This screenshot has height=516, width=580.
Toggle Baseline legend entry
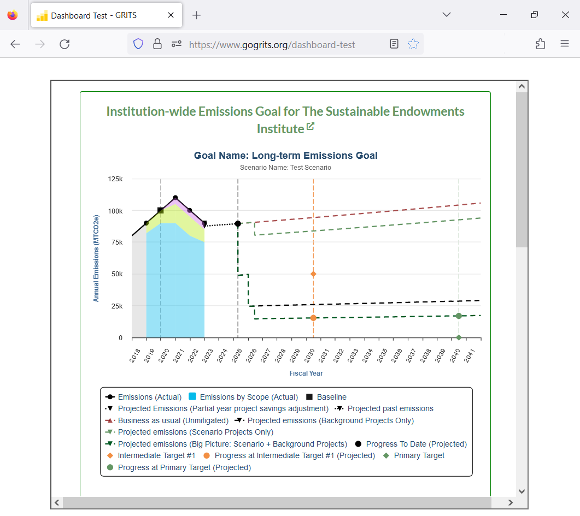[x=326, y=397]
